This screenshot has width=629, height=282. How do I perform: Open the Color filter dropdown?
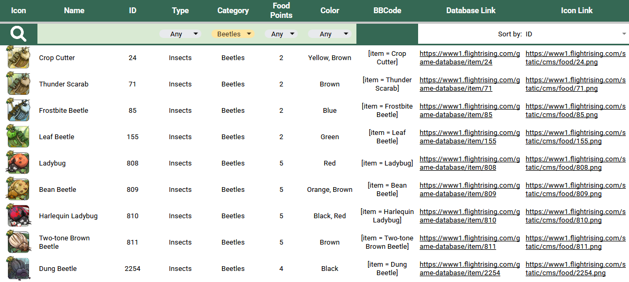[x=330, y=34]
